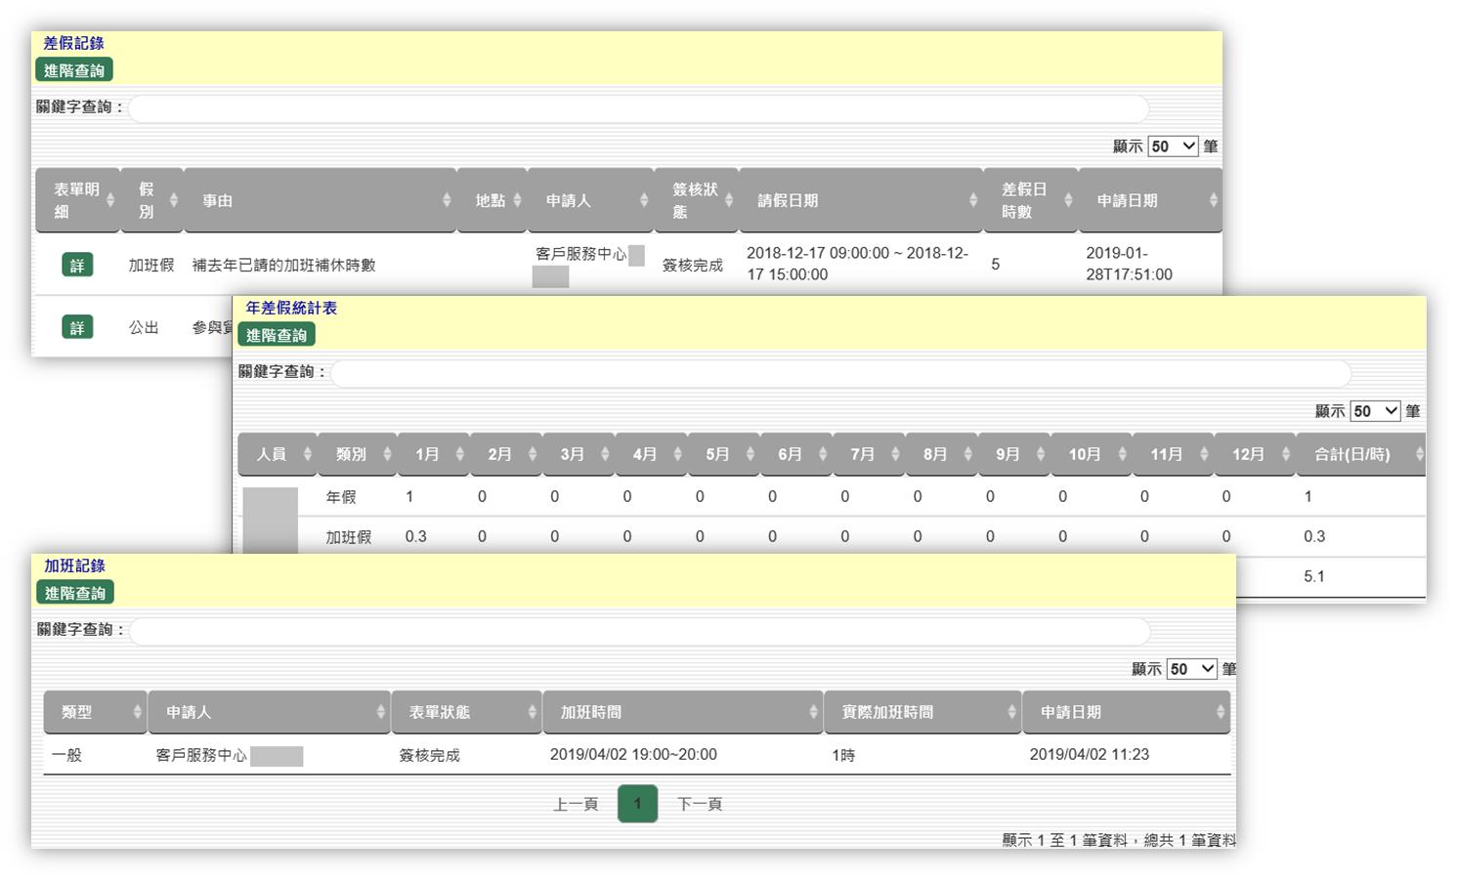
Task: Sort statistics table by 1月 column
Action: (x=433, y=454)
